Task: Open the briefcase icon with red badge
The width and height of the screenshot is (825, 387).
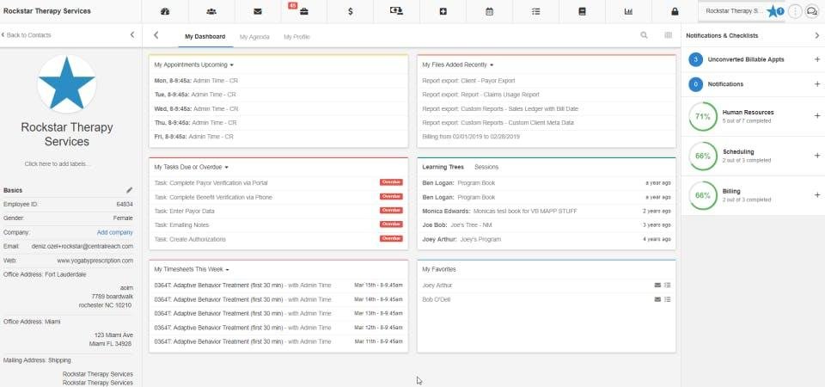Action: point(303,11)
